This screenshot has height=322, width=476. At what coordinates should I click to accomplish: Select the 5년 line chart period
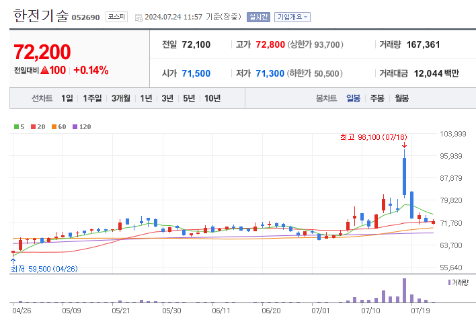point(189,98)
